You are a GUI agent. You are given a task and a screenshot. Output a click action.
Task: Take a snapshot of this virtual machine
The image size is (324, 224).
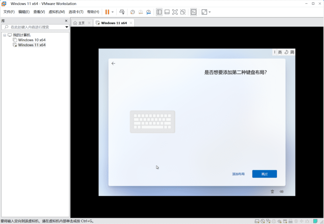tap(133, 12)
